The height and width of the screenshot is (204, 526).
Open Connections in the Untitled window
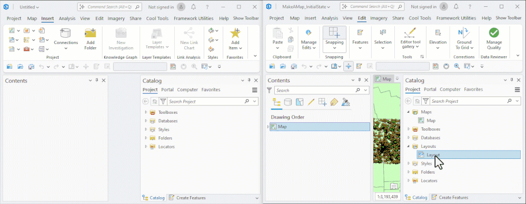point(66,39)
